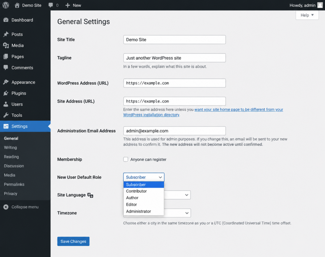Screen dimensions: 325x257
Task: Click the admin avatar icon
Action: point(320,5)
